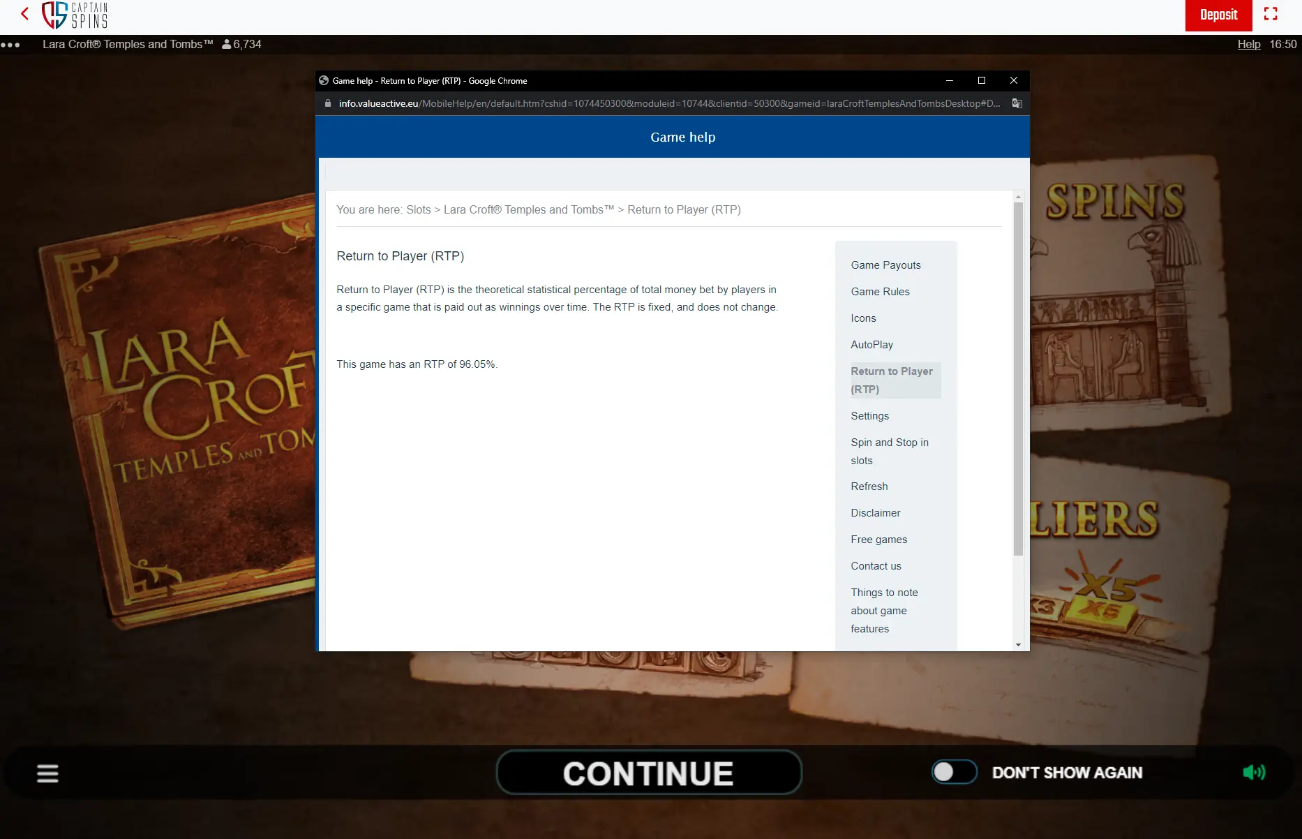Click the 'This game has an RTP of 96.05%' text
The width and height of the screenshot is (1302, 839).
(417, 364)
